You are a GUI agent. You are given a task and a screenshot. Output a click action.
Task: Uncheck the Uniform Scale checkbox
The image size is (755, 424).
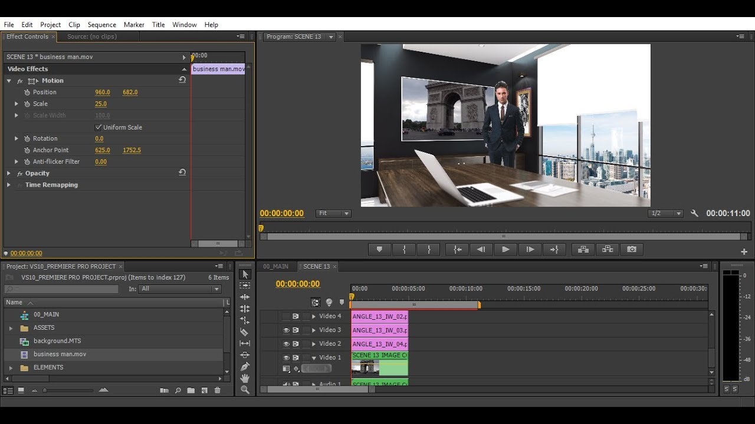(x=98, y=127)
